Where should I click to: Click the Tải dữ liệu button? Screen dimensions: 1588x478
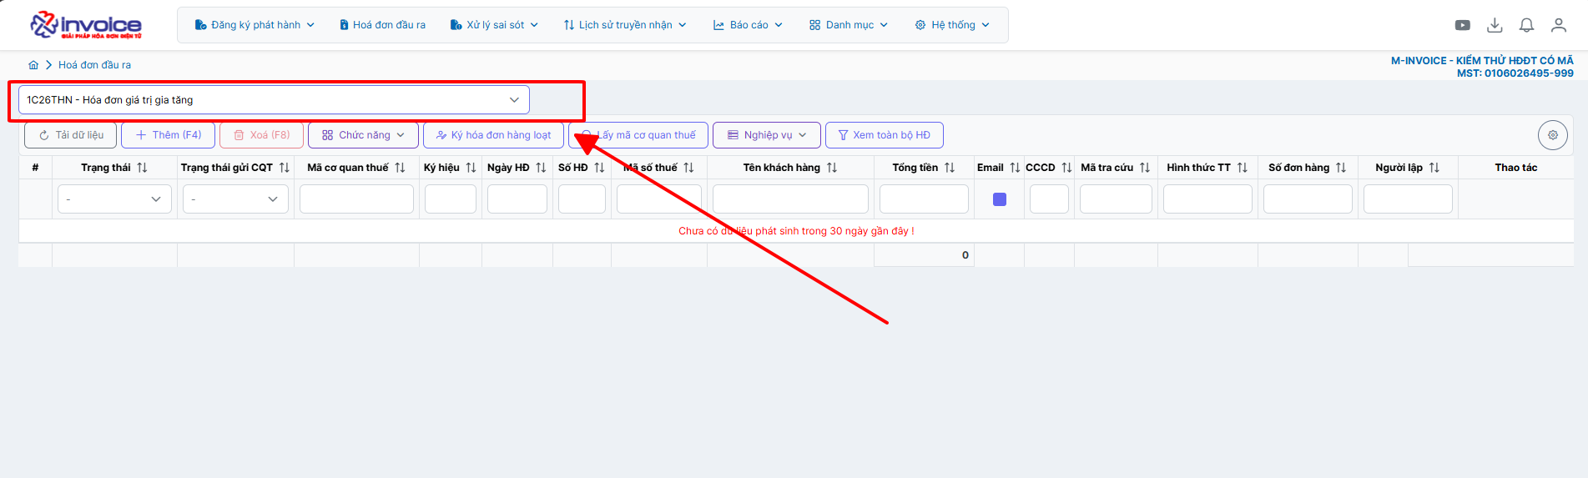click(x=71, y=135)
